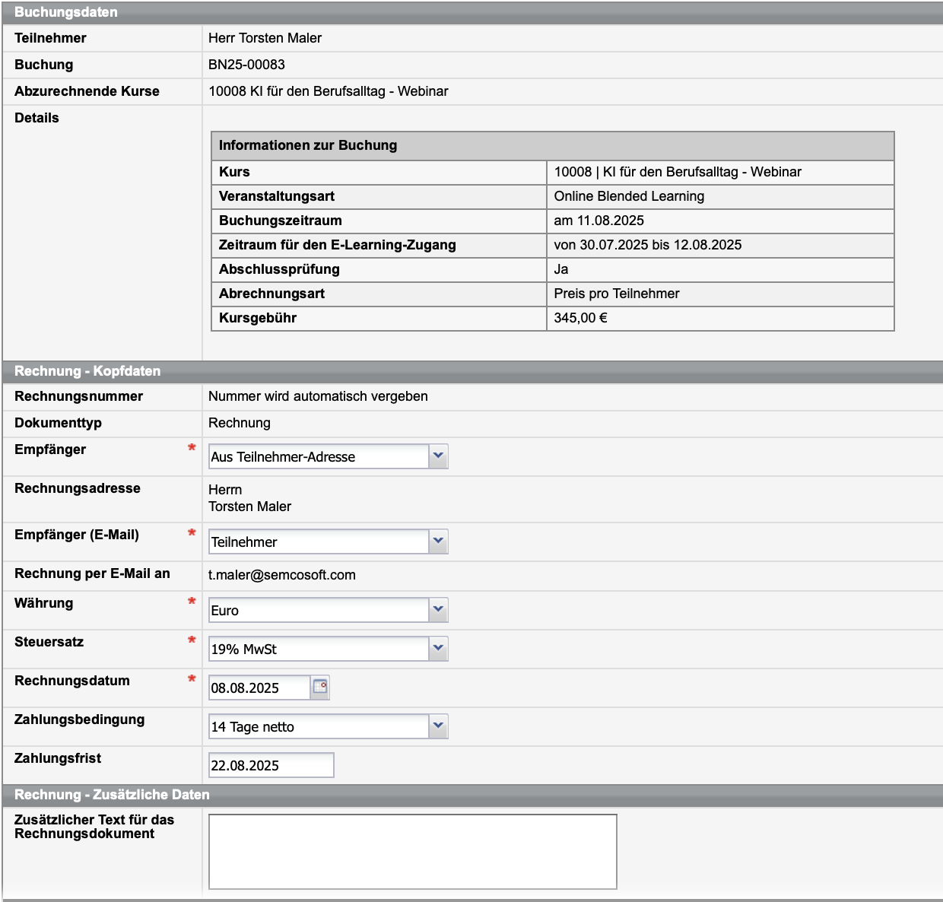Click into the Rechnungsdatum date field
Image resolution: width=943 pixels, height=902 pixels.
(259, 688)
